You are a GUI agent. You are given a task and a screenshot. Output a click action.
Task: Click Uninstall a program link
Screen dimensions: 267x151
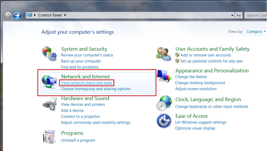[78, 140]
